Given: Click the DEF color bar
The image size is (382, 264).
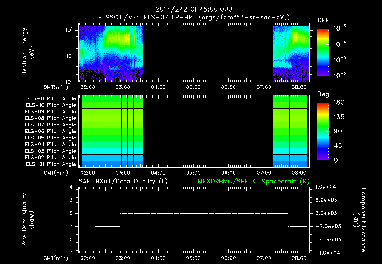Looking at the screenshot, I should coord(323,52).
